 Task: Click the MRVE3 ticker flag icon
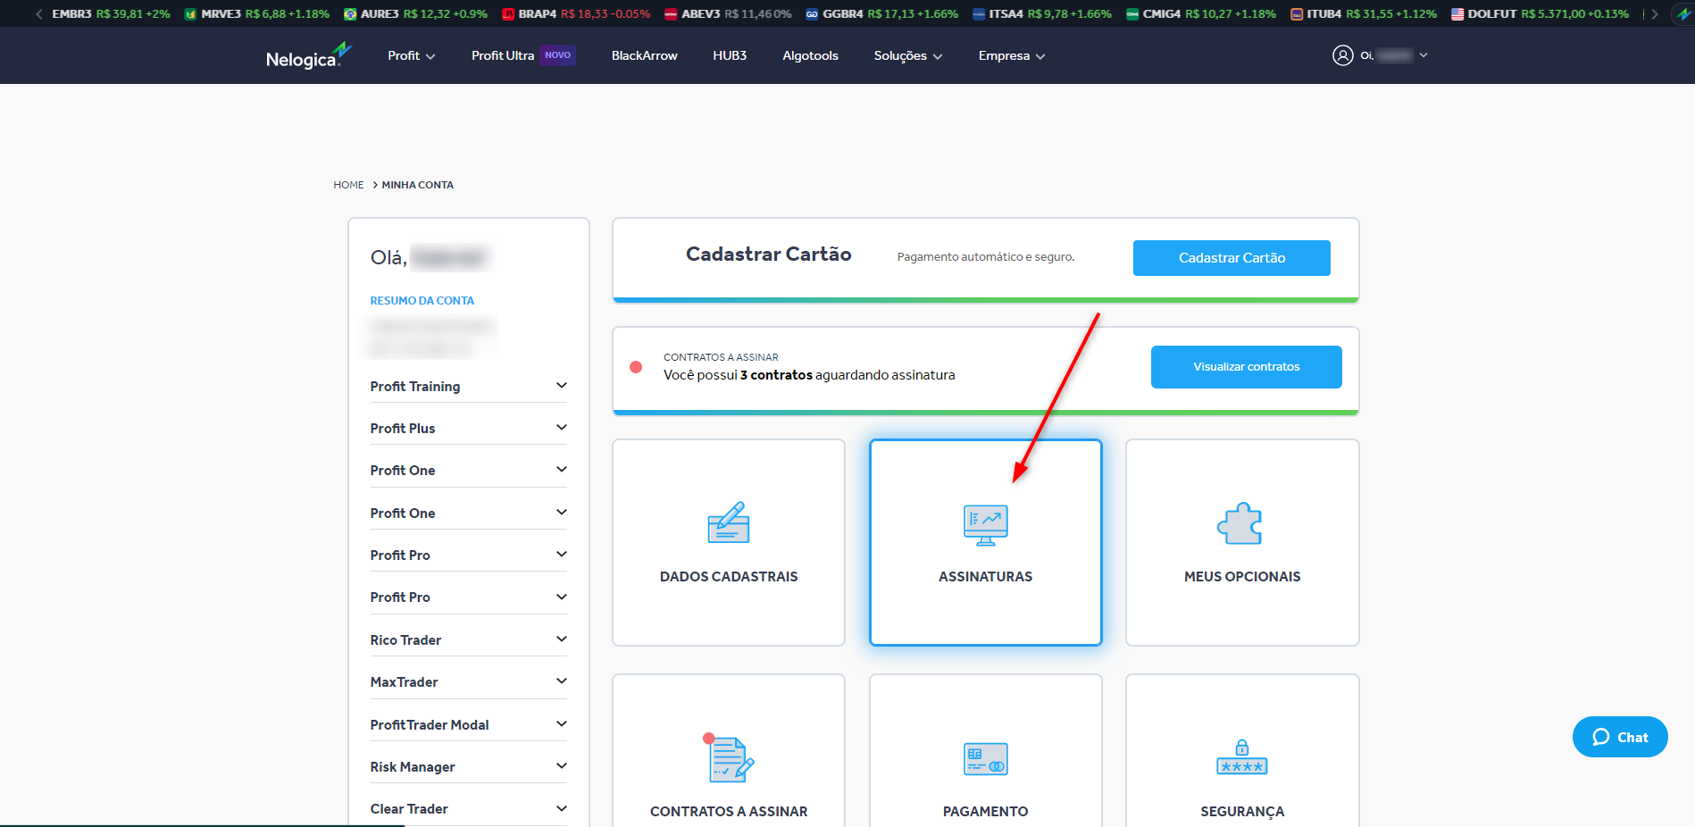(x=190, y=14)
